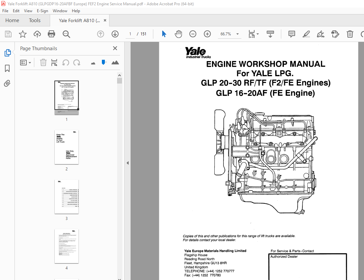
Task: Open the zoom level dropdown arrow
Action: pos(237,34)
